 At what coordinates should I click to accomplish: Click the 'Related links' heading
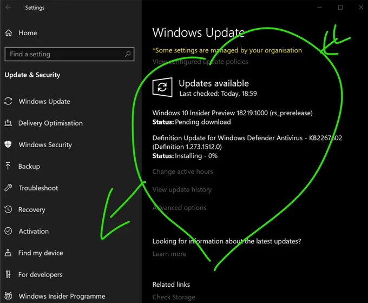click(x=171, y=285)
